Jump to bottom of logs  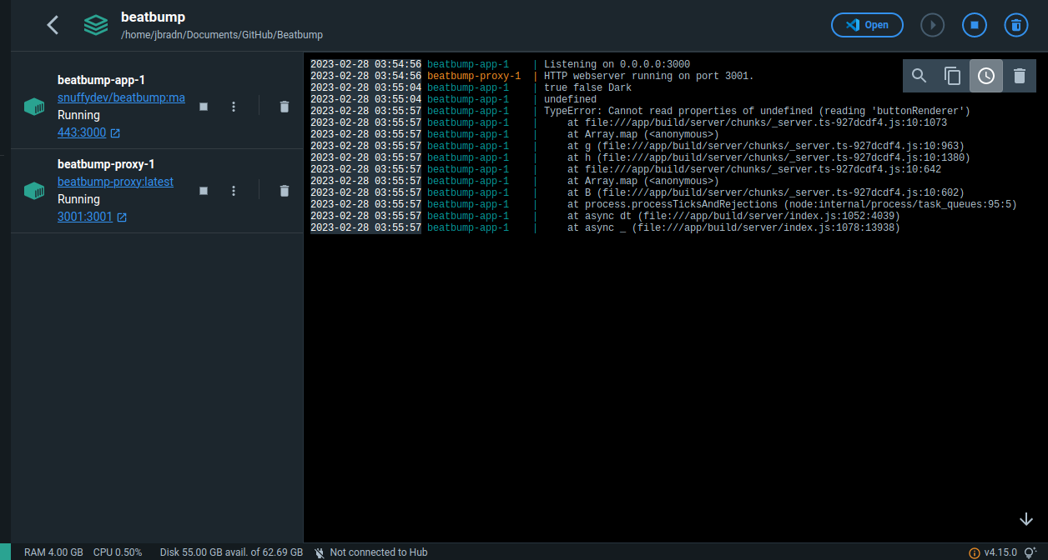pyautogui.click(x=1026, y=519)
